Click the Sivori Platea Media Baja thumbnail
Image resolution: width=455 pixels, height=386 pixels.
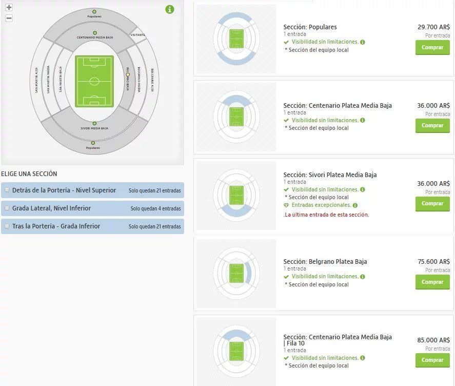pos(236,195)
